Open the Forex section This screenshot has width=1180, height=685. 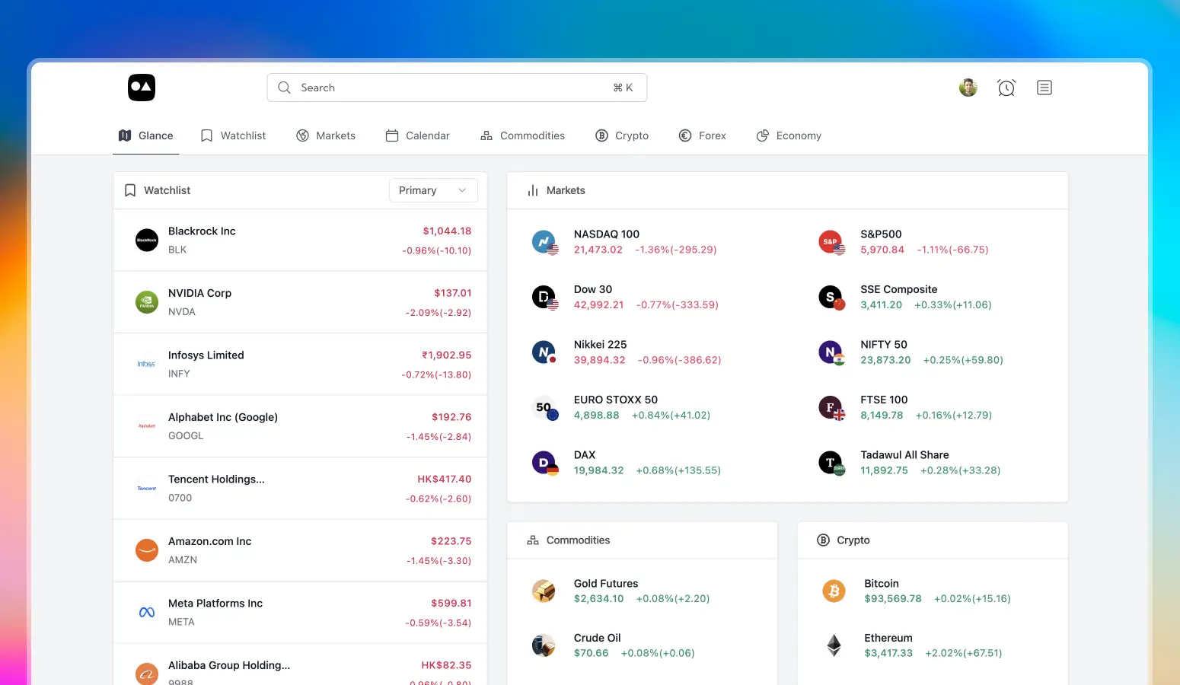point(702,135)
